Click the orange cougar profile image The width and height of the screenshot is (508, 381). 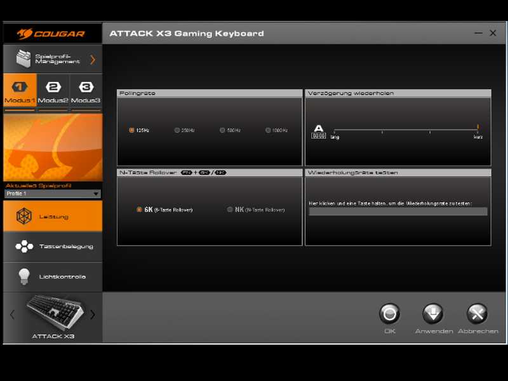(x=53, y=147)
